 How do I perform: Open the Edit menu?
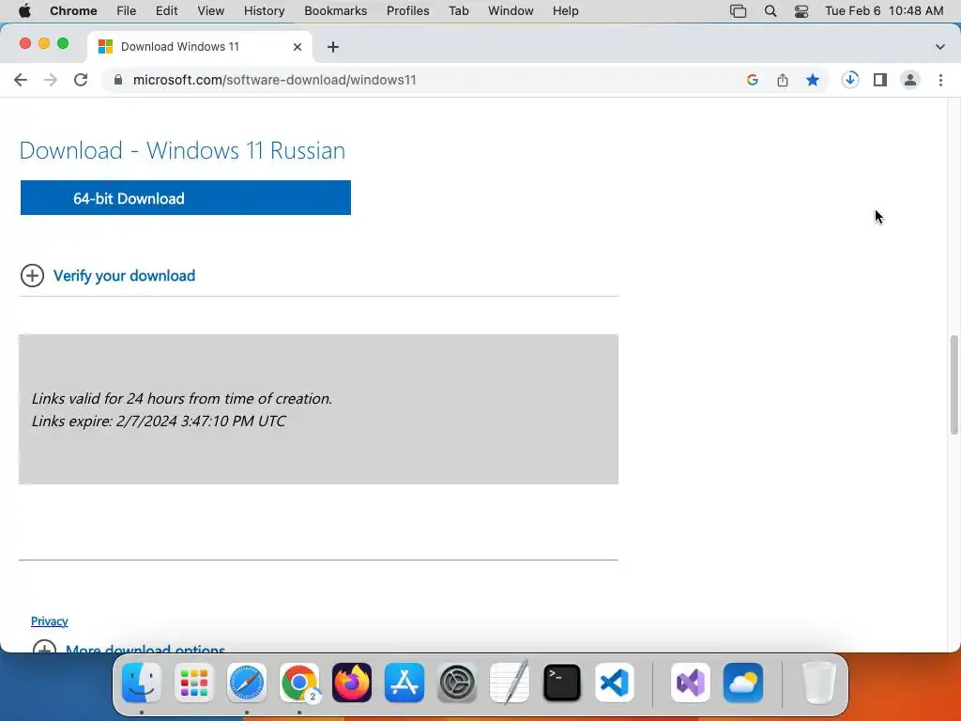[x=166, y=11]
